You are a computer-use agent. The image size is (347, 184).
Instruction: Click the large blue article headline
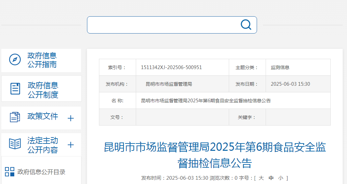point(215,155)
